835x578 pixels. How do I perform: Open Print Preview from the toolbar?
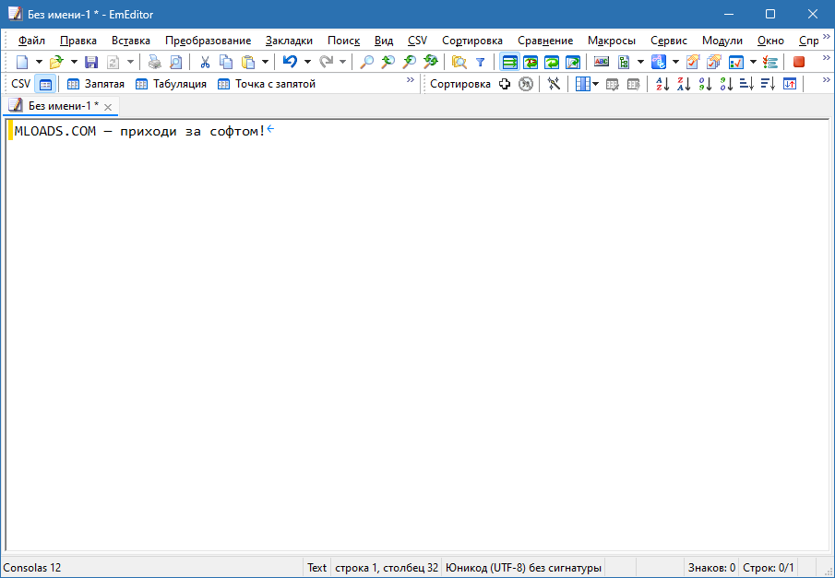coord(175,63)
